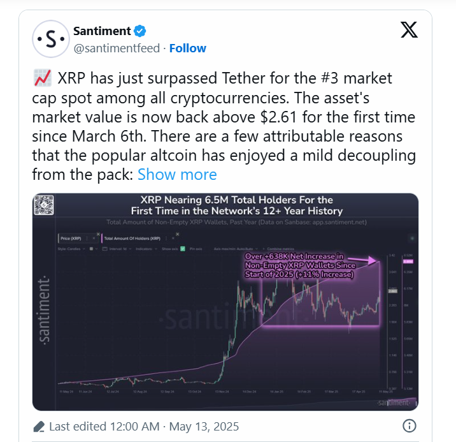
Task: Click Show more to expand tweet
Action: (x=177, y=174)
